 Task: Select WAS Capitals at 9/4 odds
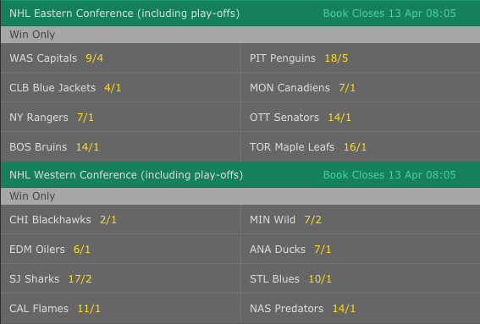tap(120, 58)
